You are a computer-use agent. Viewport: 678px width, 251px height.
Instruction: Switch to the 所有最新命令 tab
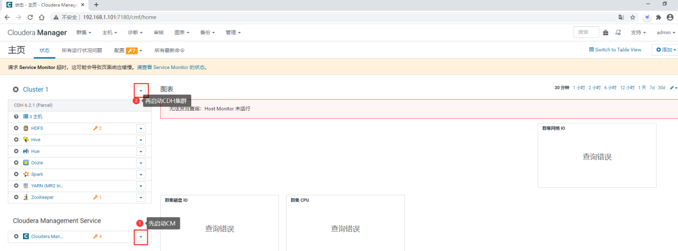[169, 50]
